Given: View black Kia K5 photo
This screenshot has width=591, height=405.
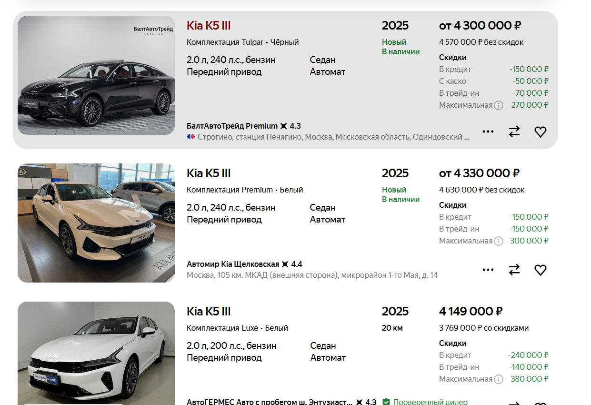Looking at the screenshot, I should click(96, 75).
